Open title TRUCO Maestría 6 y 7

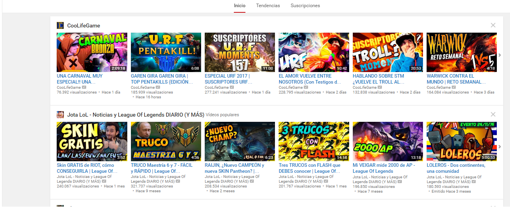pyautogui.click(x=162, y=168)
